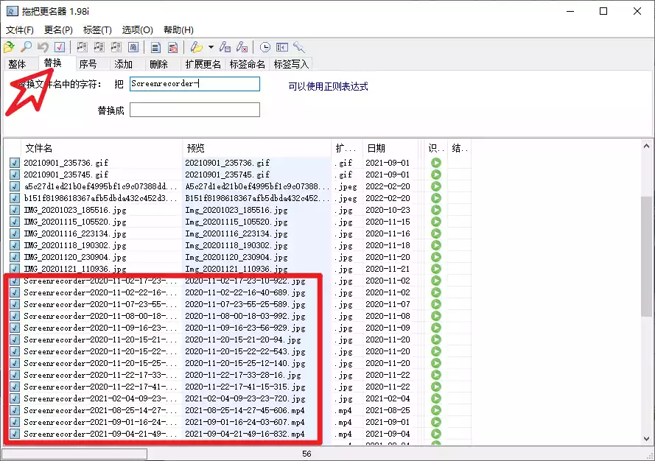Click green play icon for 2021-02-04 dated row
Image resolution: width=655 pixels, height=461 pixels.
435,398
